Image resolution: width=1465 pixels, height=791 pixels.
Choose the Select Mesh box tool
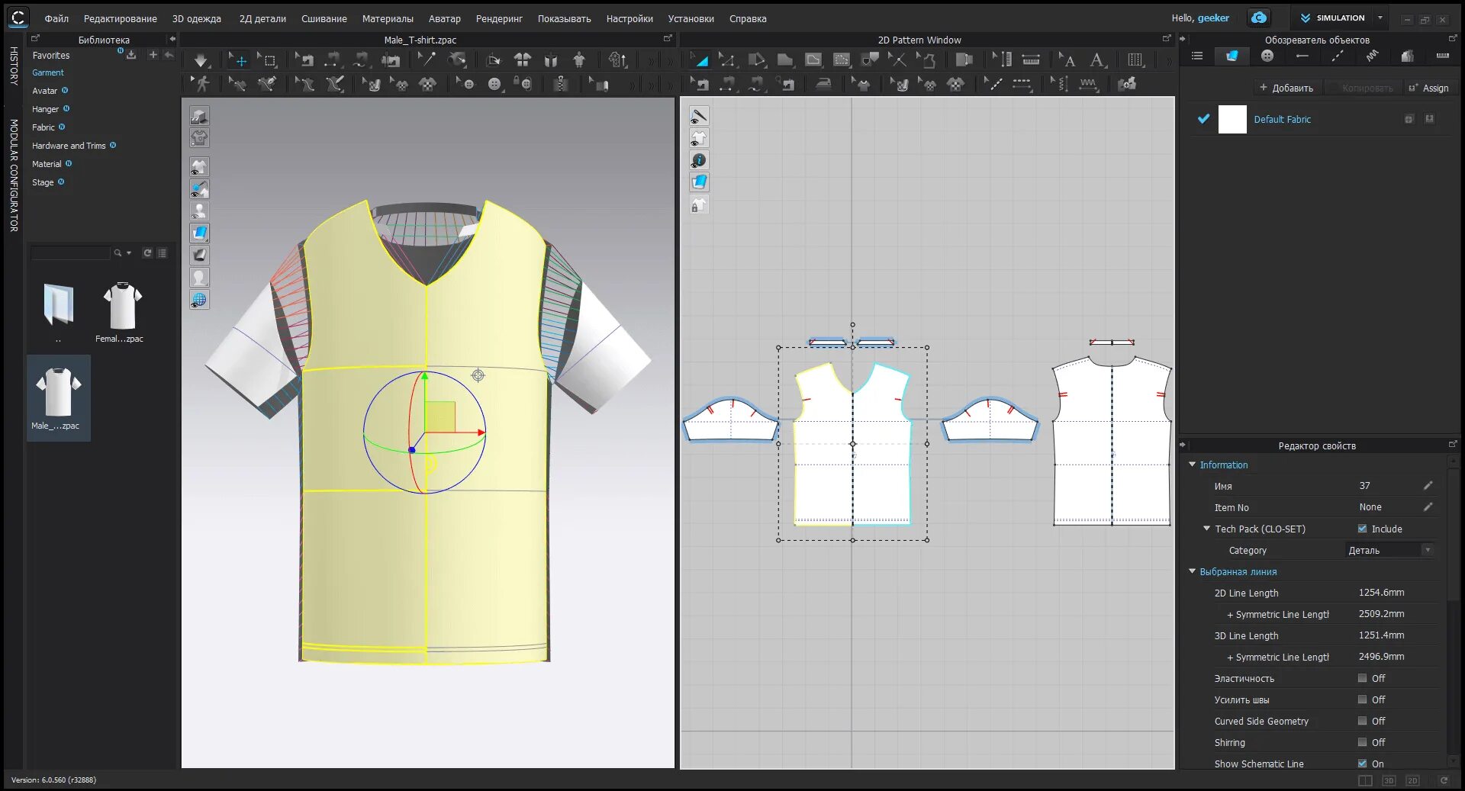coord(267,59)
